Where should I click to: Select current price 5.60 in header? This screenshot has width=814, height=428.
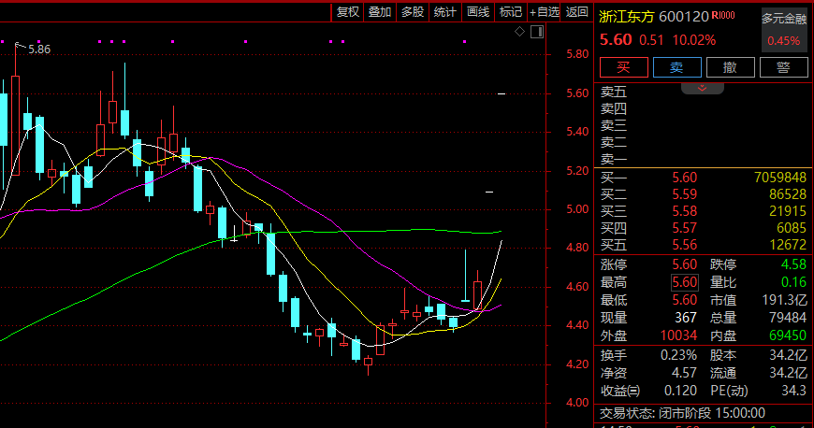point(616,40)
